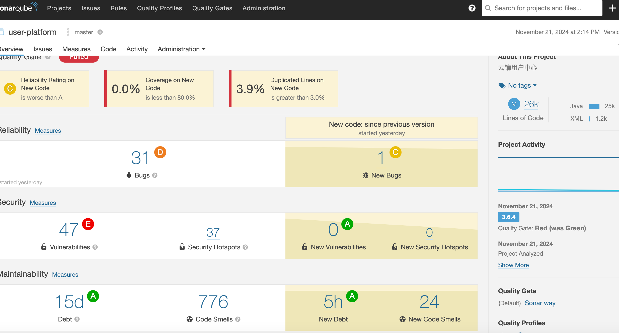The image size is (619, 333).
Task: Open Quality Gates in top navigation
Action: (212, 8)
